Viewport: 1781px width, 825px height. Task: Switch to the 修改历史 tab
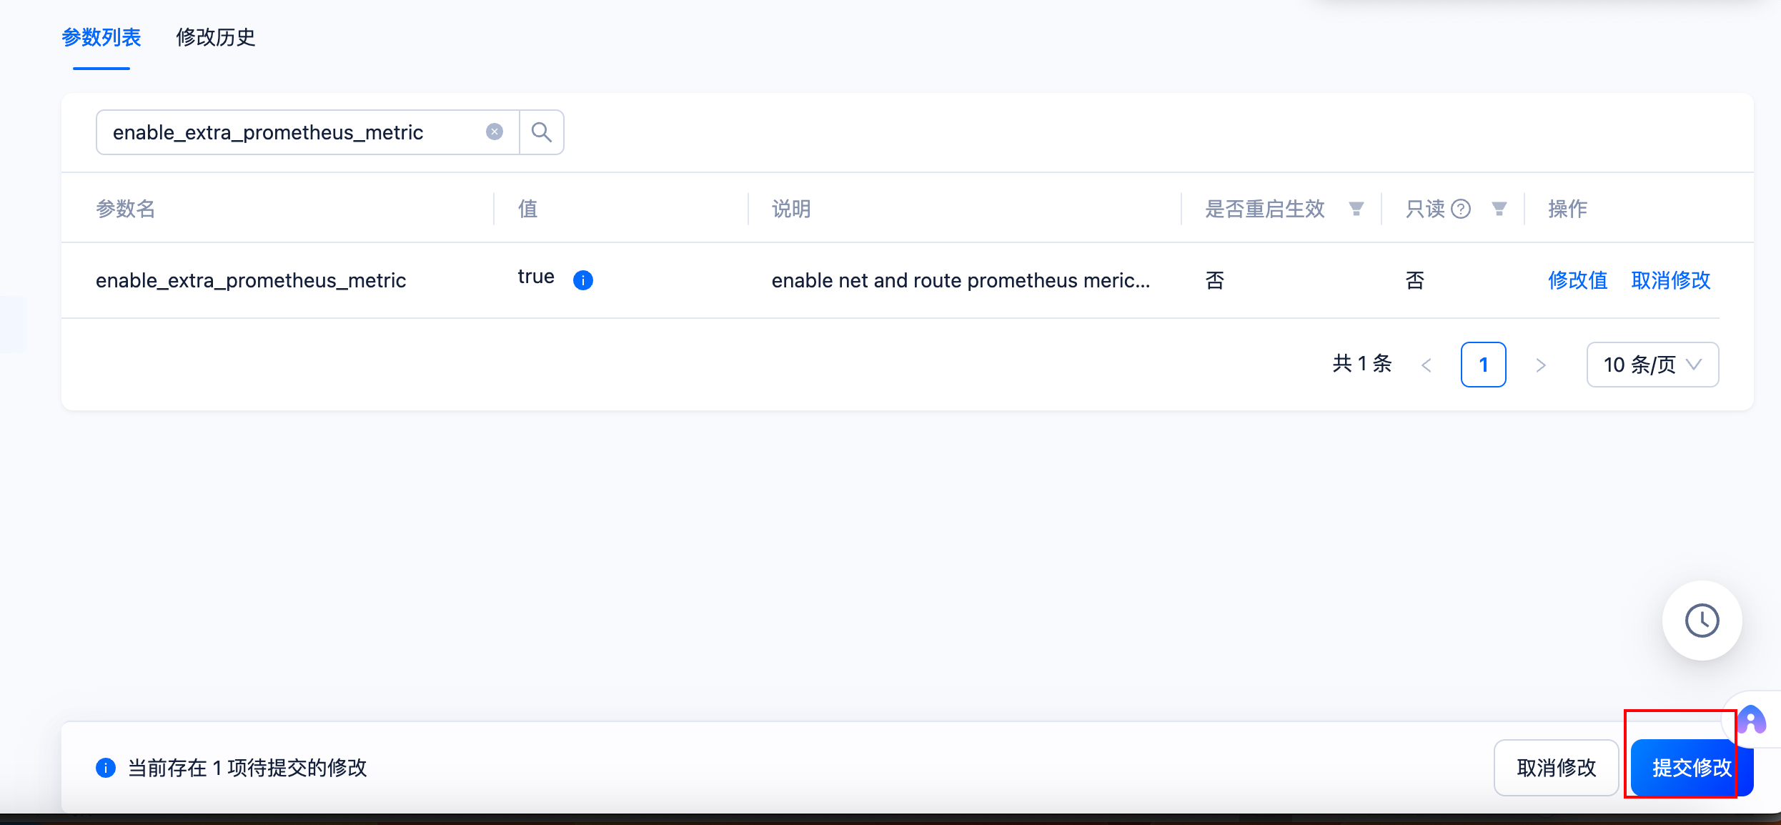click(x=216, y=37)
